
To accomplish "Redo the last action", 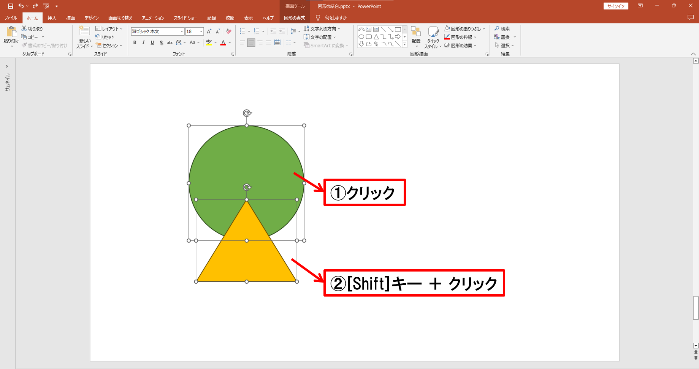I will [x=35, y=6].
